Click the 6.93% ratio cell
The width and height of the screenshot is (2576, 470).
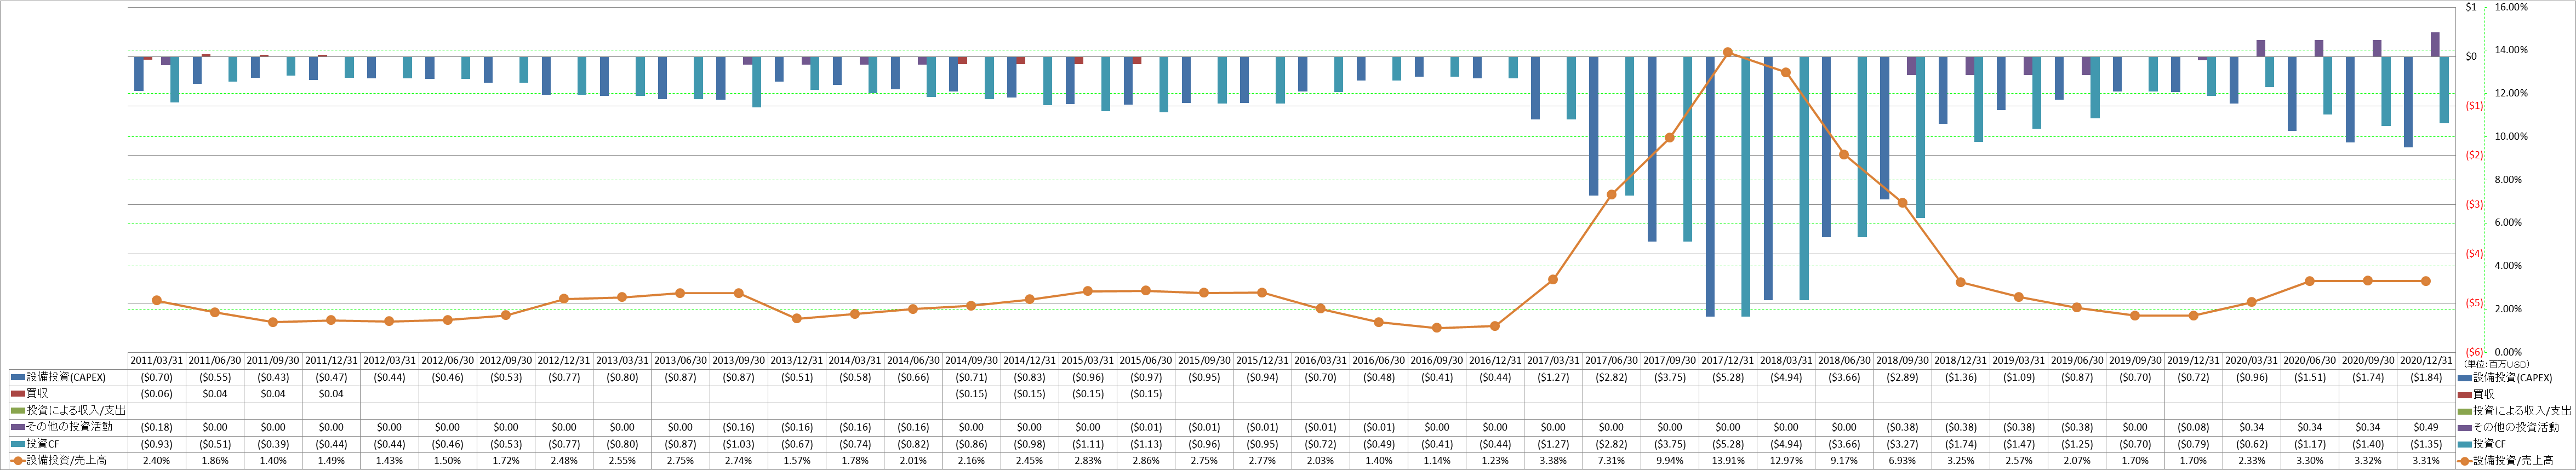1902,461
